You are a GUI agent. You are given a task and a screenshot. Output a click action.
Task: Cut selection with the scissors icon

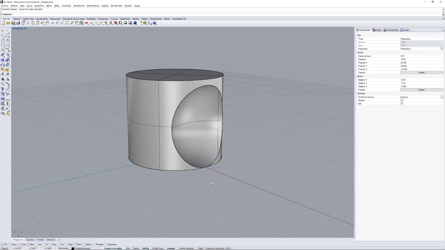coord(28,23)
